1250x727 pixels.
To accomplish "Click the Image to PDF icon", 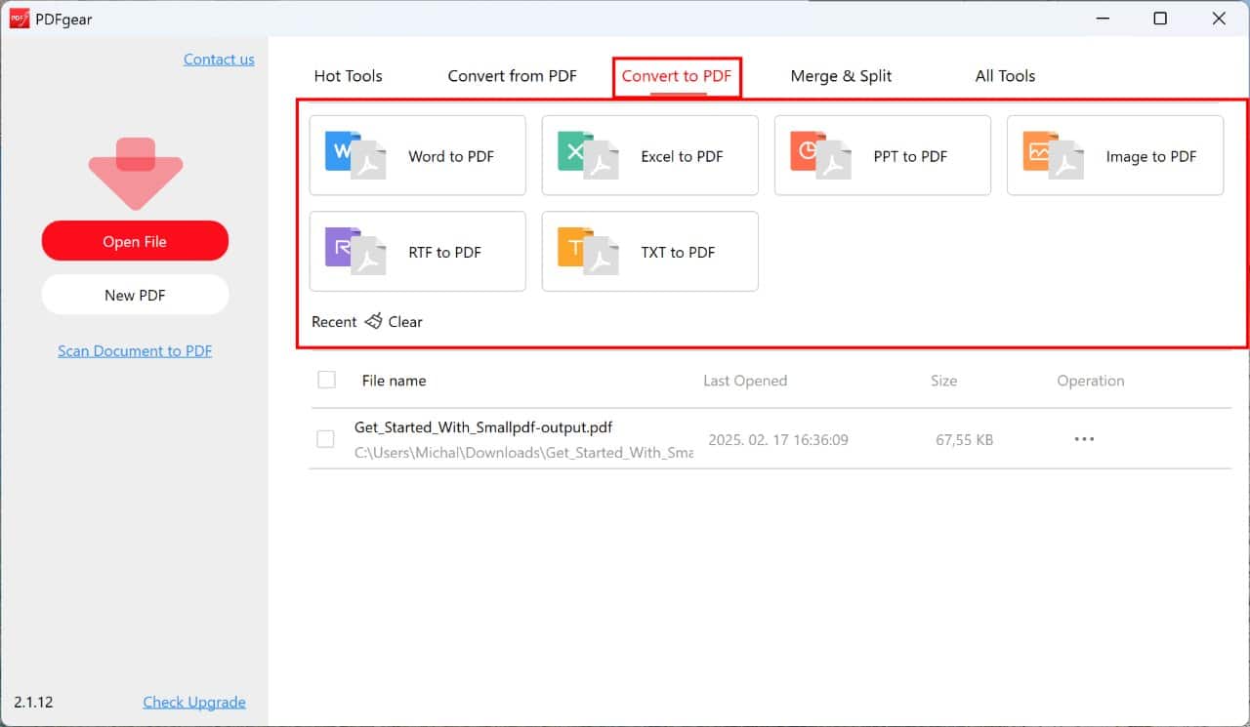I will click(x=1053, y=155).
